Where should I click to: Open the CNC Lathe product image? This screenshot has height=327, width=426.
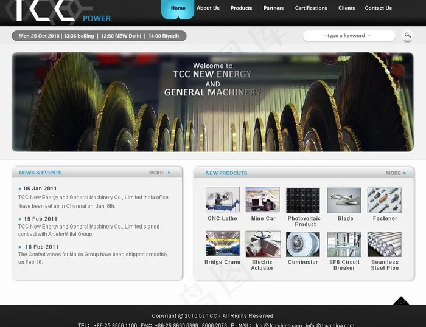[x=222, y=200]
